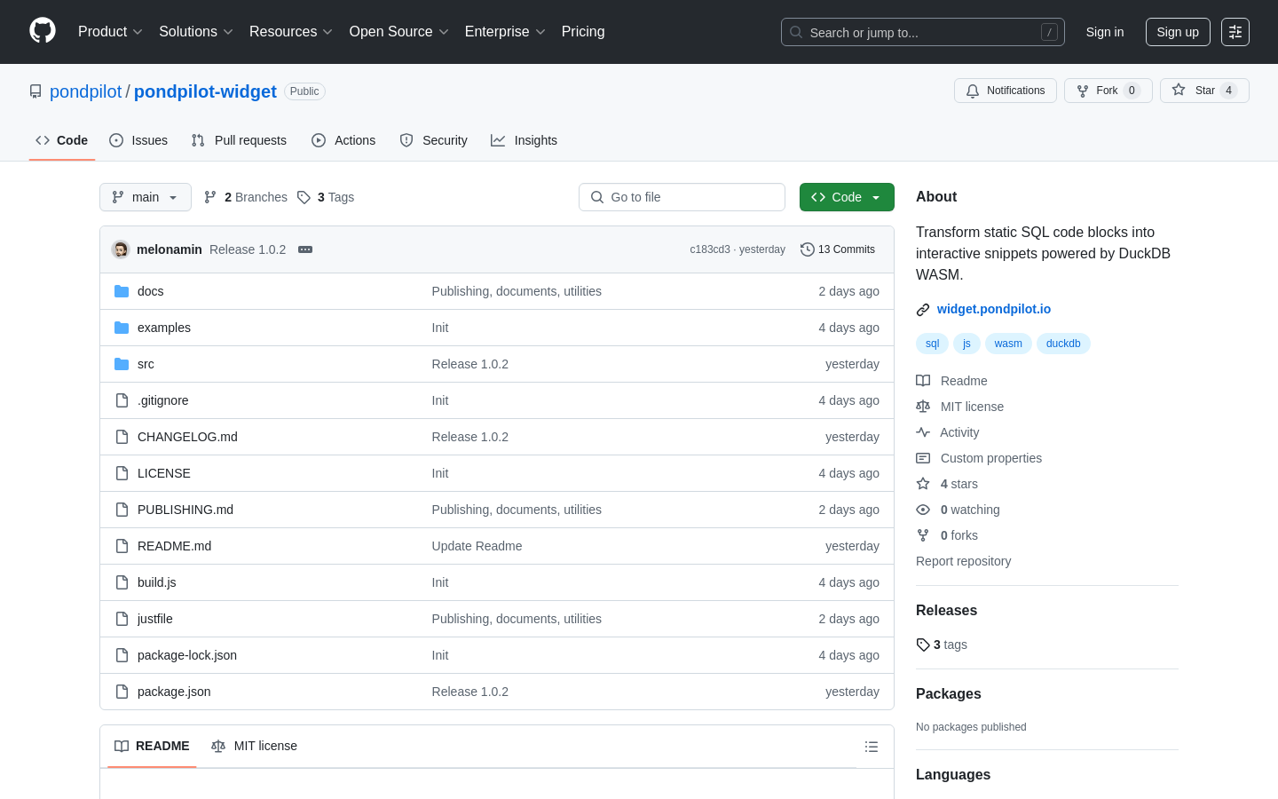Expand the Enterprise menu

tap(505, 32)
